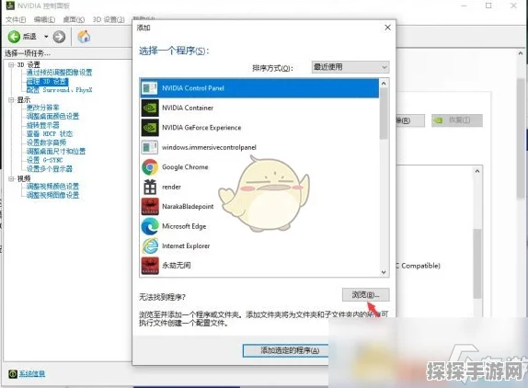The width and height of the screenshot is (528, 388).
Task: Open 调整桌面颜色设置 tree item
Action: point(52,117)
